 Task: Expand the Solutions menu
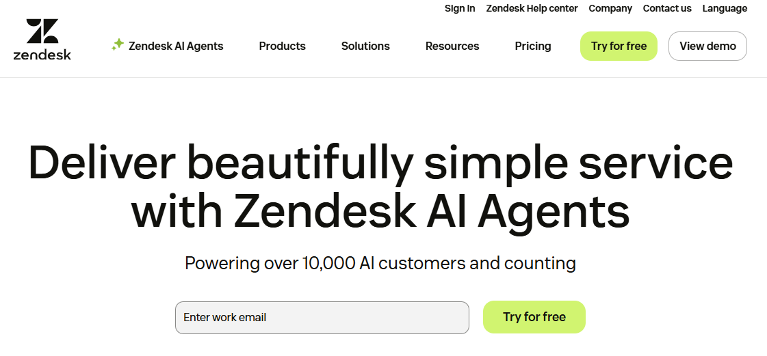coord(365,46)
